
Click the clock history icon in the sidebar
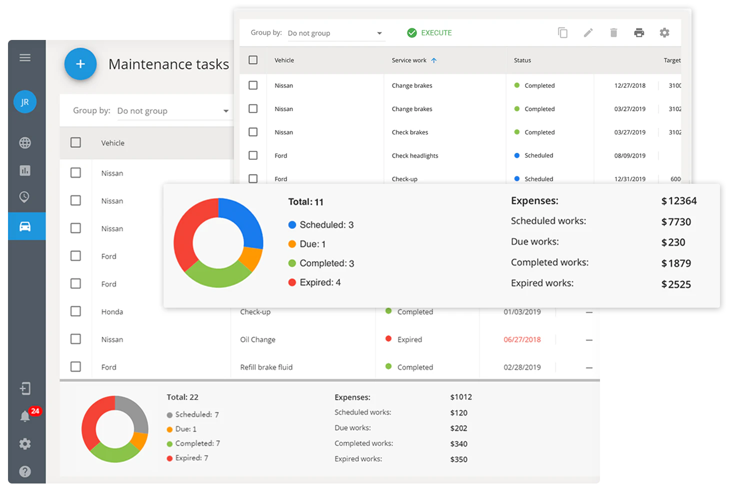[25, 197]
